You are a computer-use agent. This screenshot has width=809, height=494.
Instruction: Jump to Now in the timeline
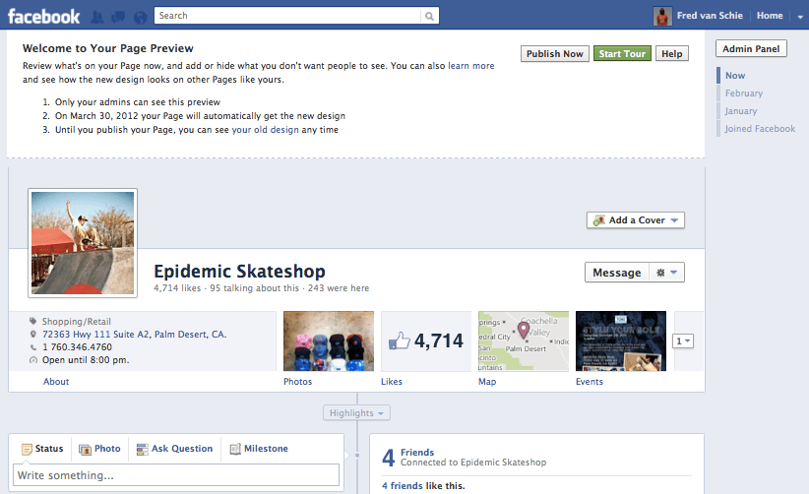tap(735, 76)
